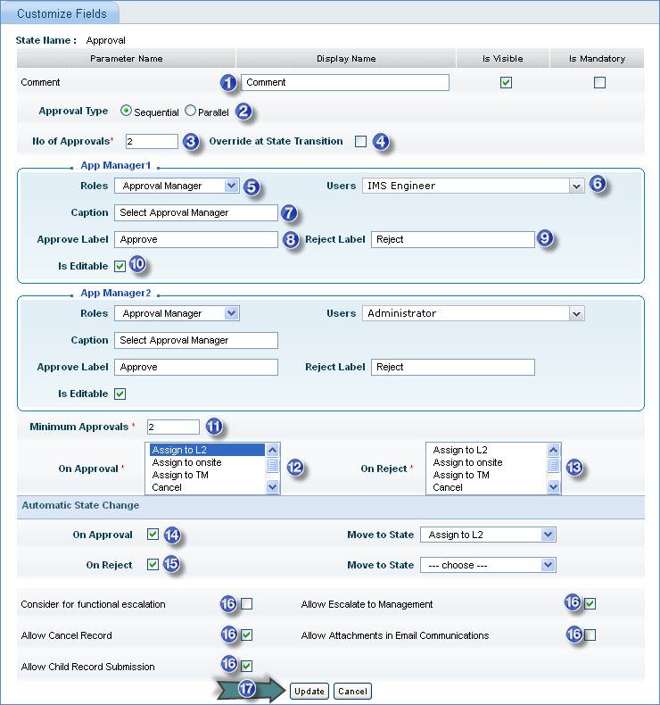Select the Parallel approval type radio button
The width and height of the screenshot is (660, 705).
190,112
